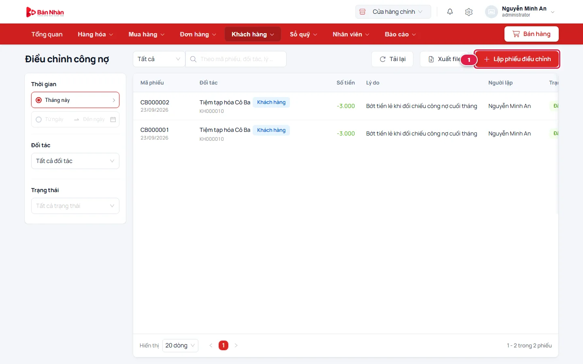Open the settings gear icon

coord(469,12)
